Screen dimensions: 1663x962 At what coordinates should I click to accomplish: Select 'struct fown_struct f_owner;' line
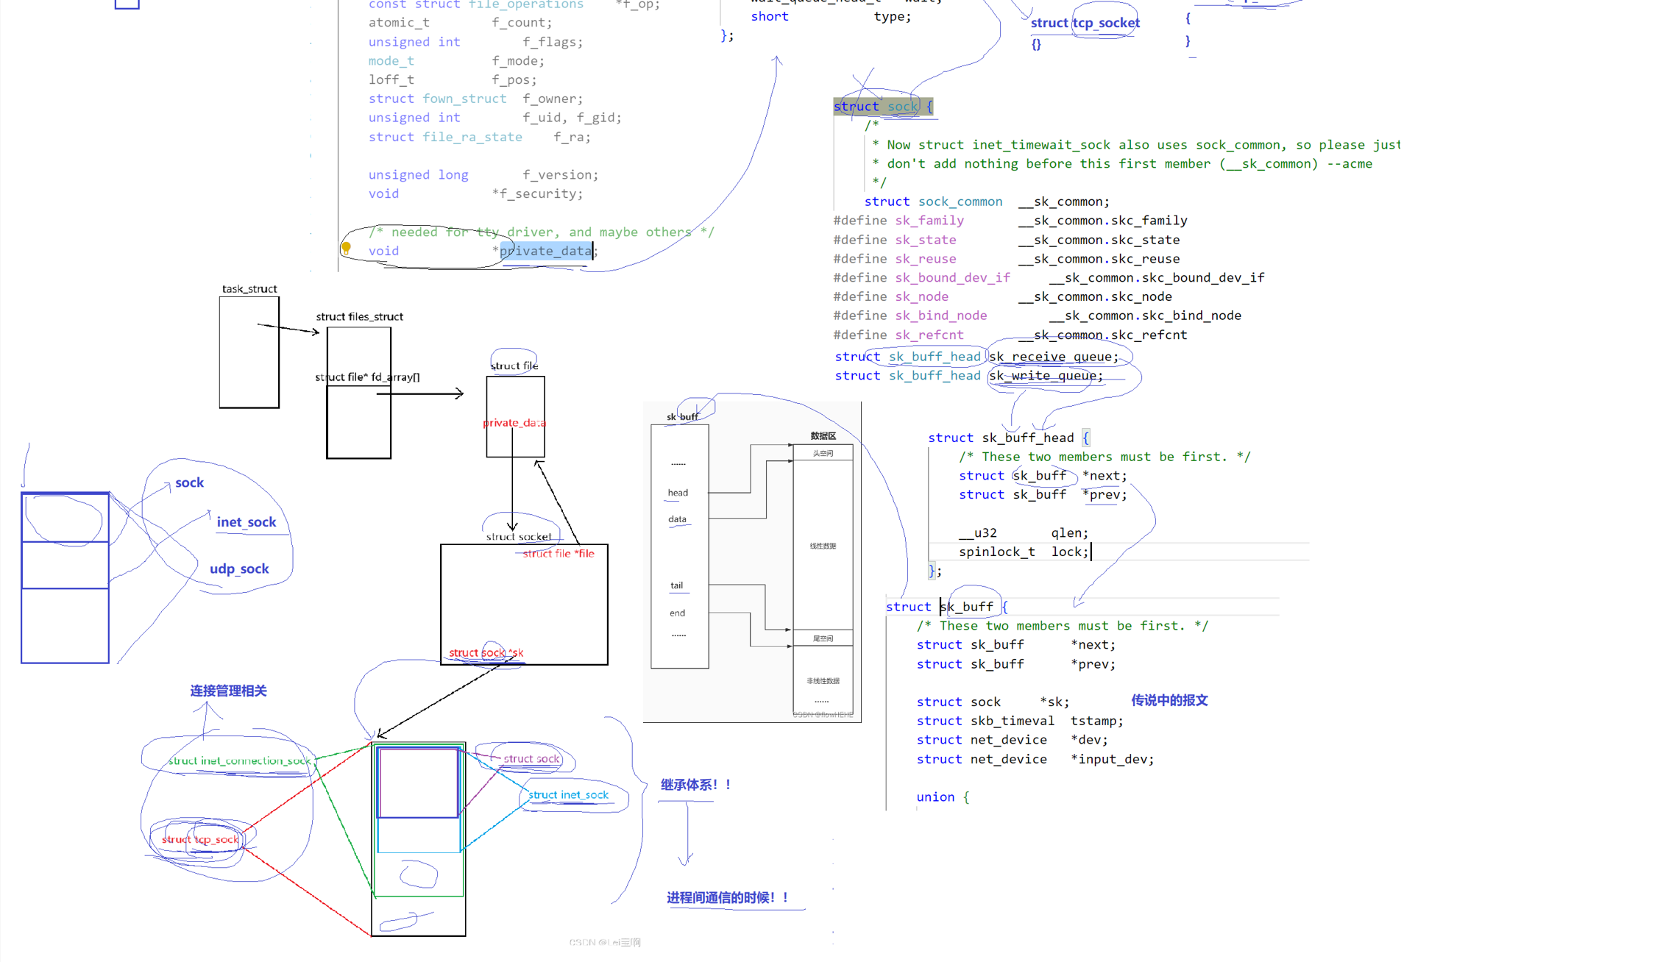[475, 99]
